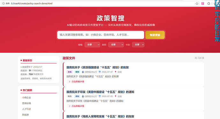Click the 724 条政策文件 data count line
Image resolution: width=220 pixels, height=119 pixels.
click(x=32, y=74)
